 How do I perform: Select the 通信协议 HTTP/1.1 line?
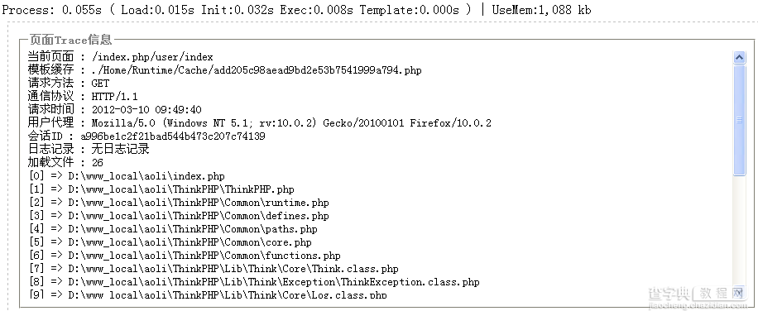[x=83, y=97]
